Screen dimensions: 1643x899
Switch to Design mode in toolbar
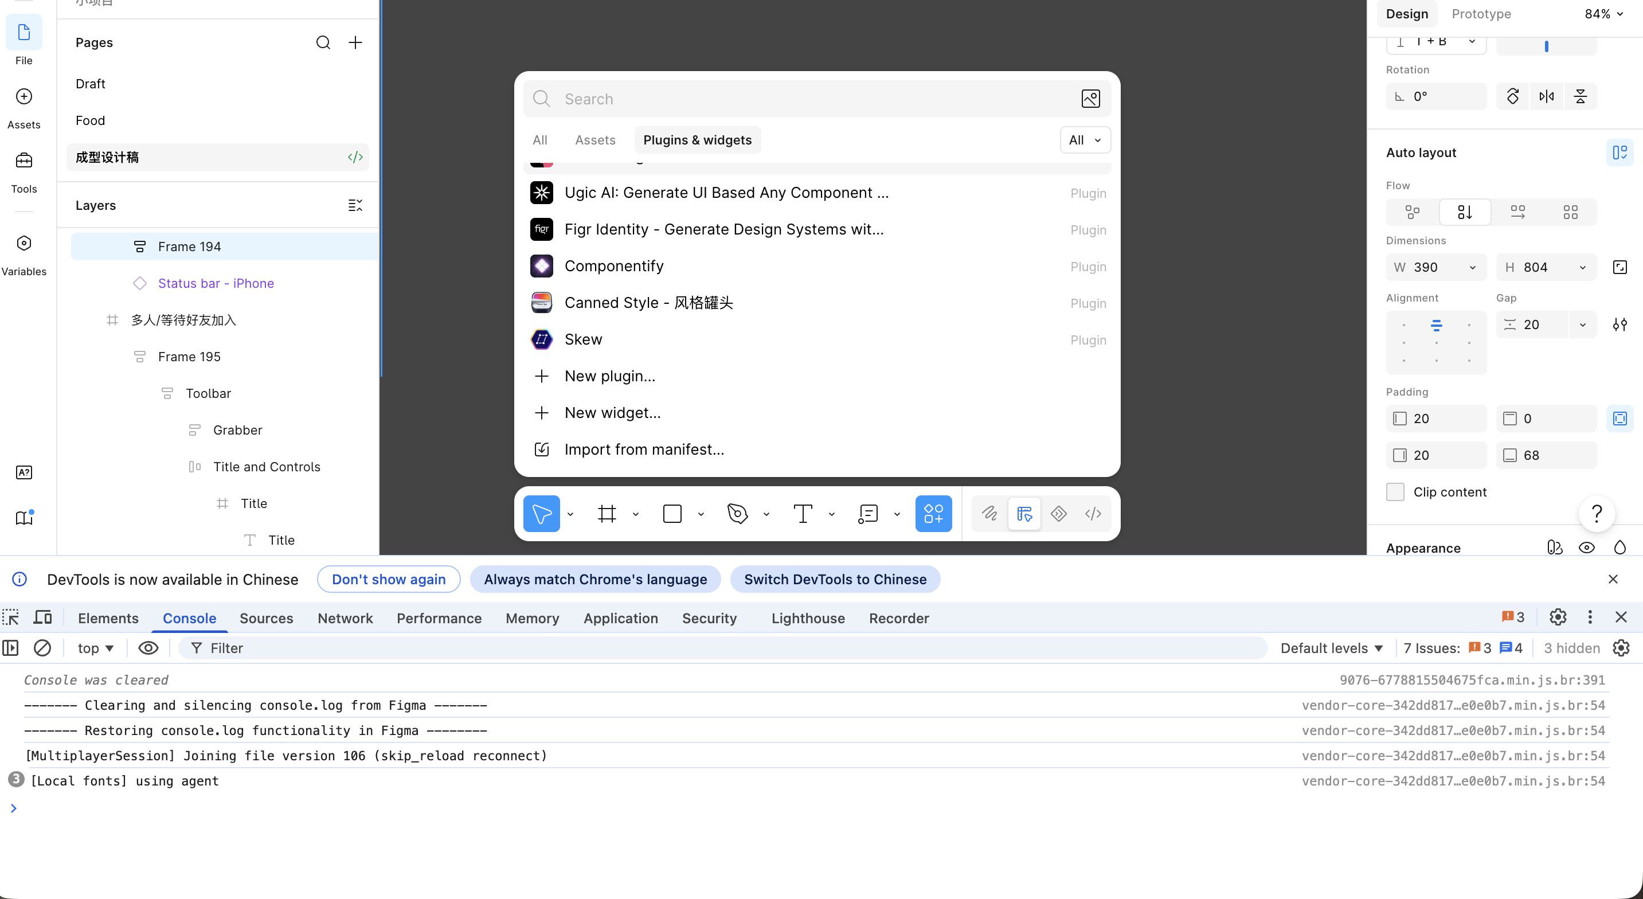[1024, 514]
